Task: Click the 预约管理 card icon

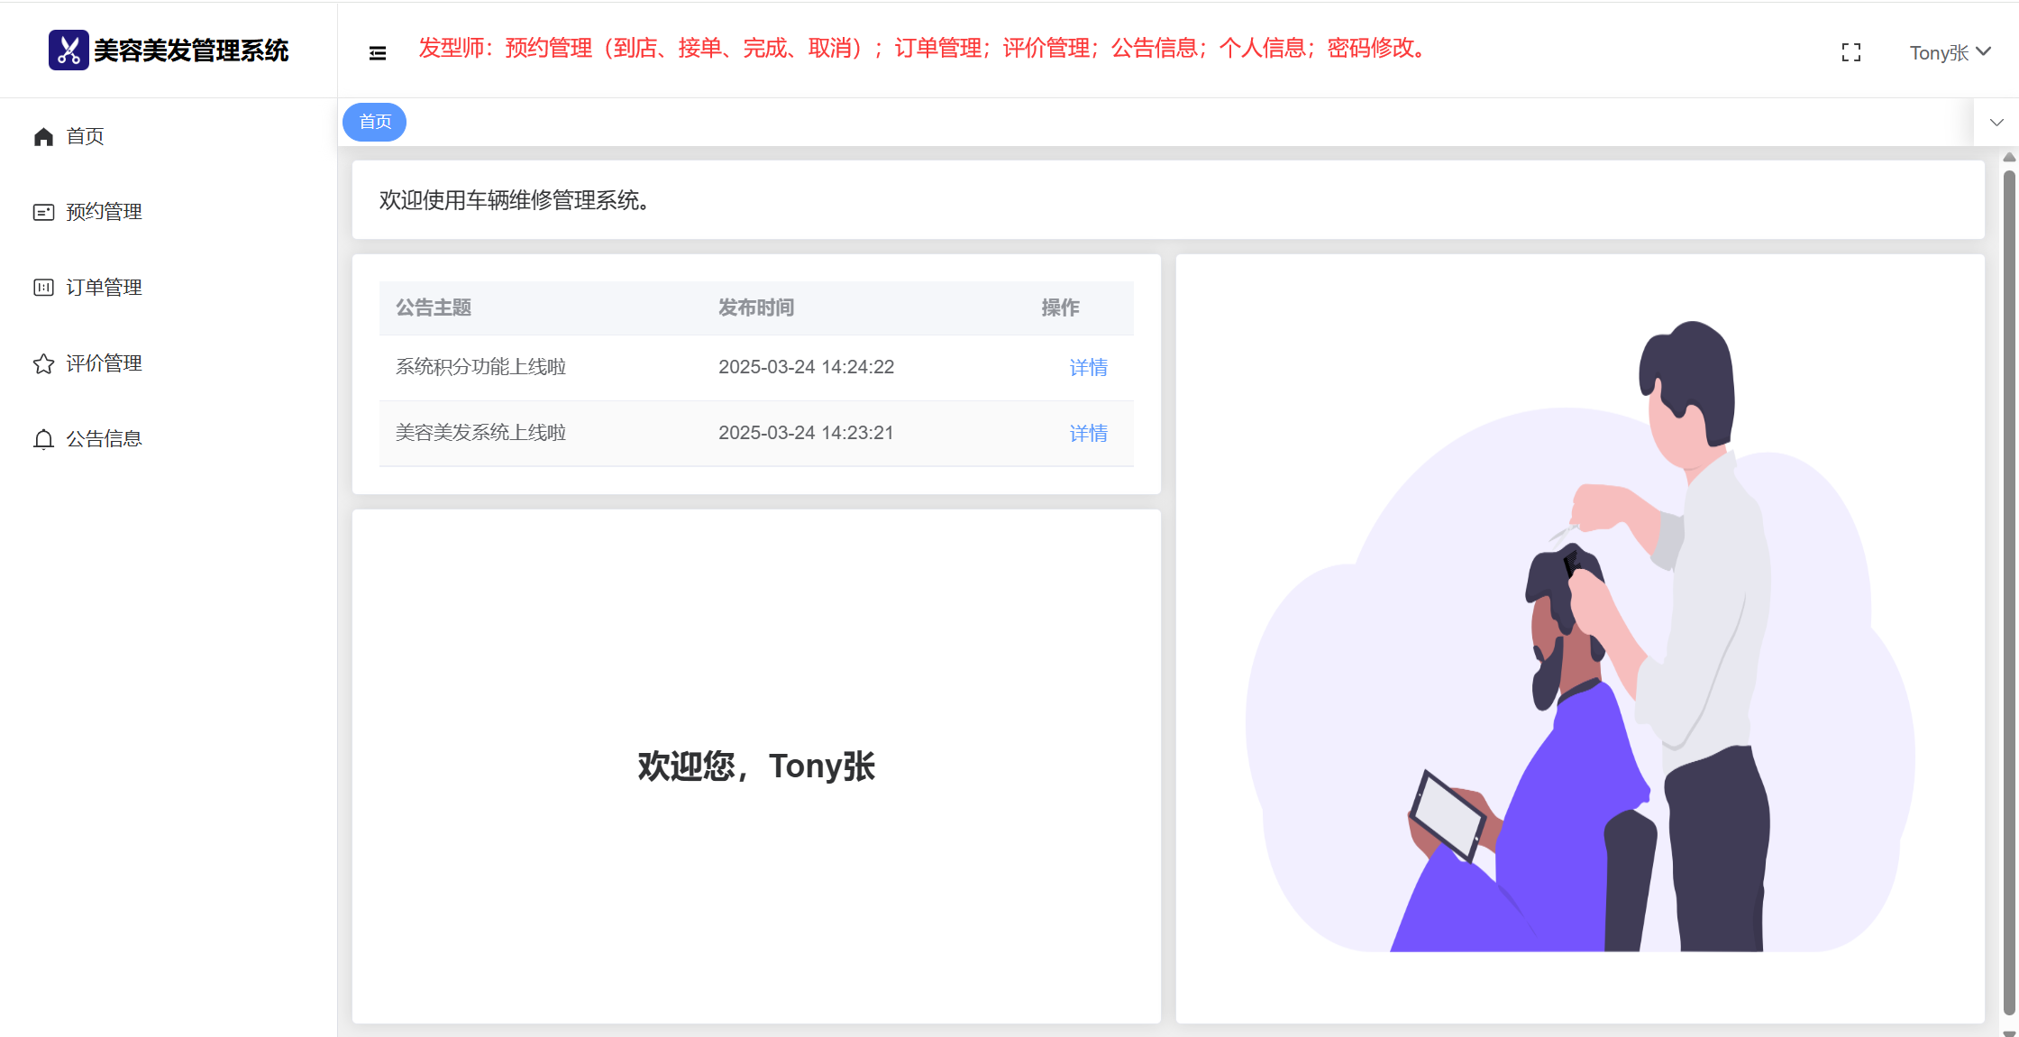Action: click(43, 212)
